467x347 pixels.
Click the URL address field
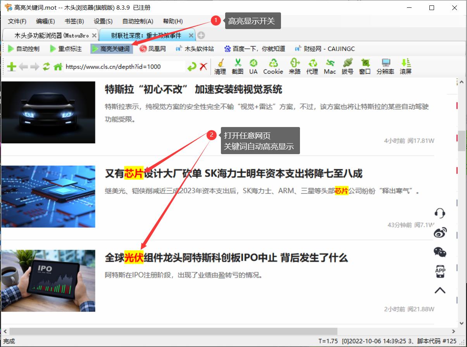[x=124, y=67]
